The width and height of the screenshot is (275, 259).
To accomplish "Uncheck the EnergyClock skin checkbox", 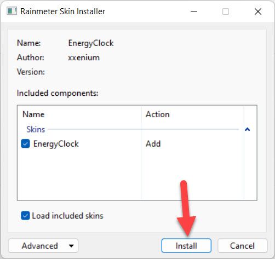I will coord(25,143).
